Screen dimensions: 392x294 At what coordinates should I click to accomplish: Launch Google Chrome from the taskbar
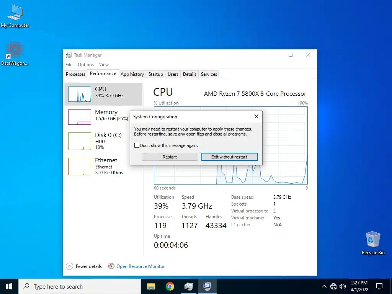[170, 286]
